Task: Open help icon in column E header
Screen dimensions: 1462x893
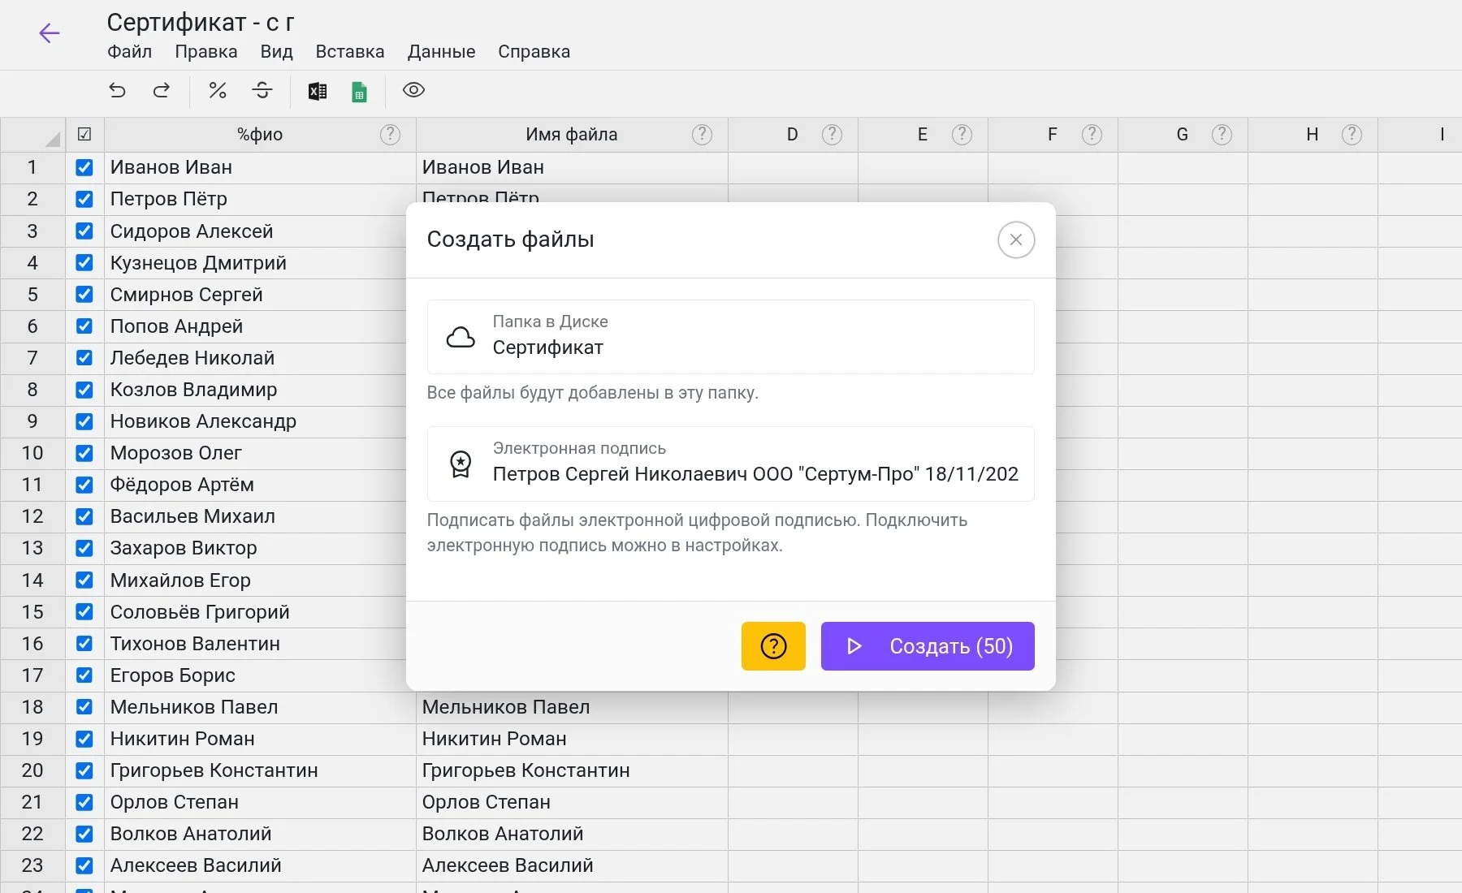Action: 962,135
